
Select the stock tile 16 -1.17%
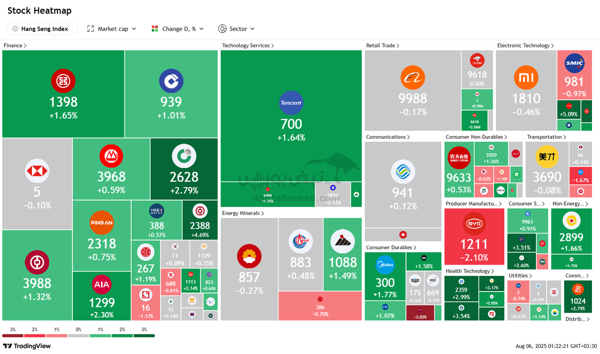click(145, 302)
